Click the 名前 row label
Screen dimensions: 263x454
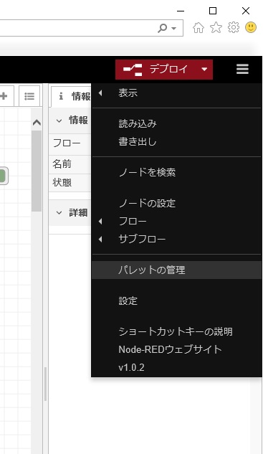point(62,164)
